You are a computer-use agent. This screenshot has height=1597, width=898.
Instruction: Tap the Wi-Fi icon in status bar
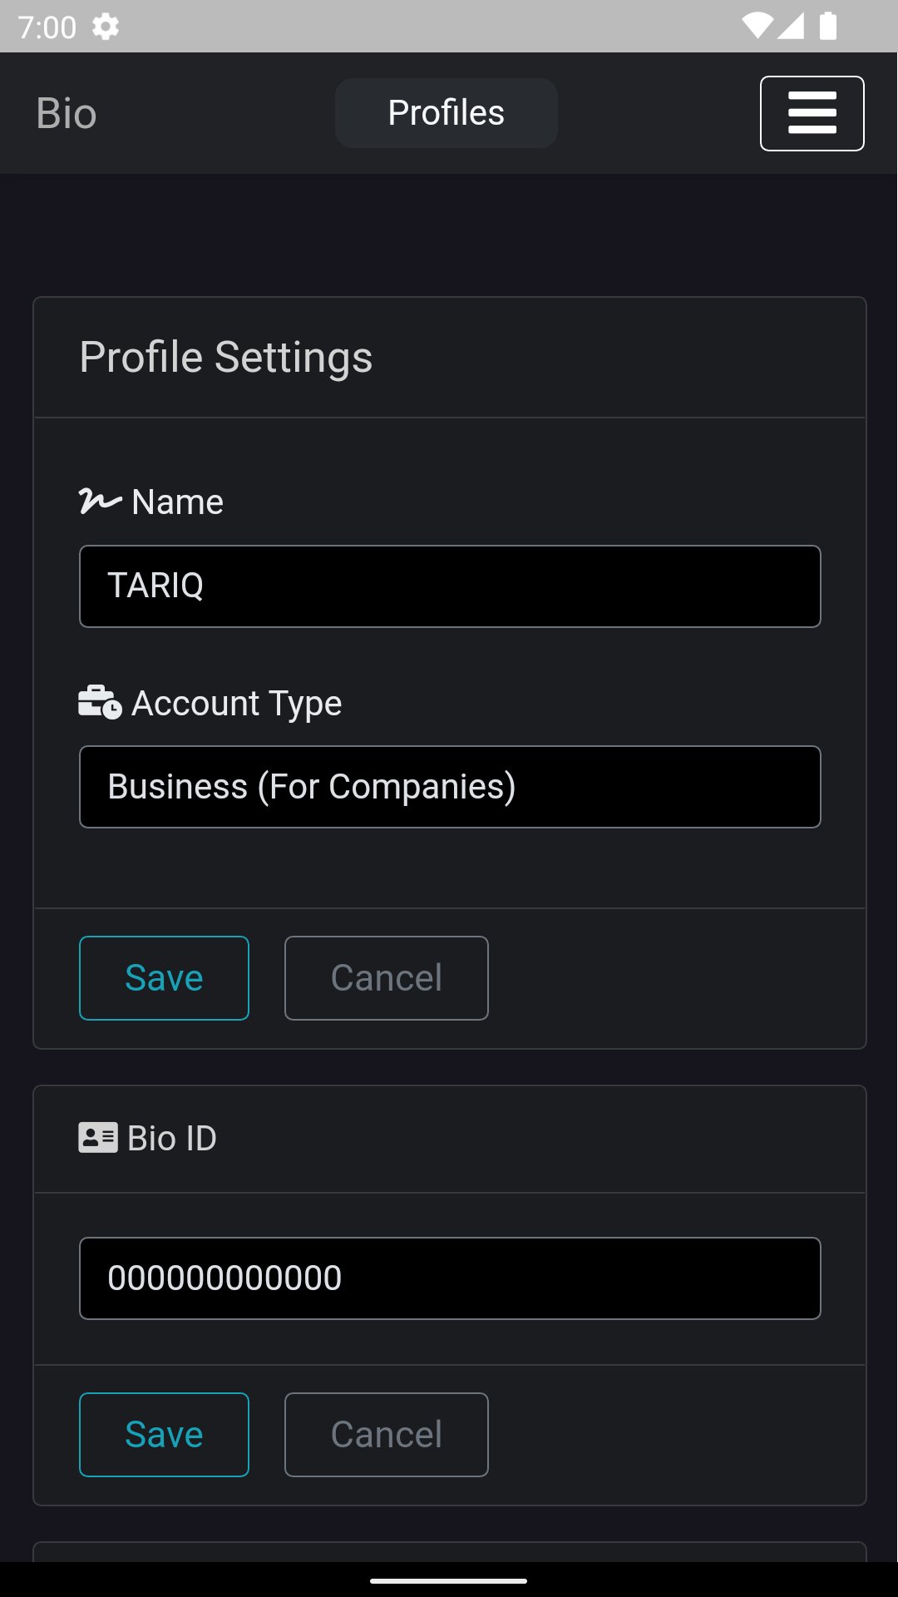click(757, 26)
